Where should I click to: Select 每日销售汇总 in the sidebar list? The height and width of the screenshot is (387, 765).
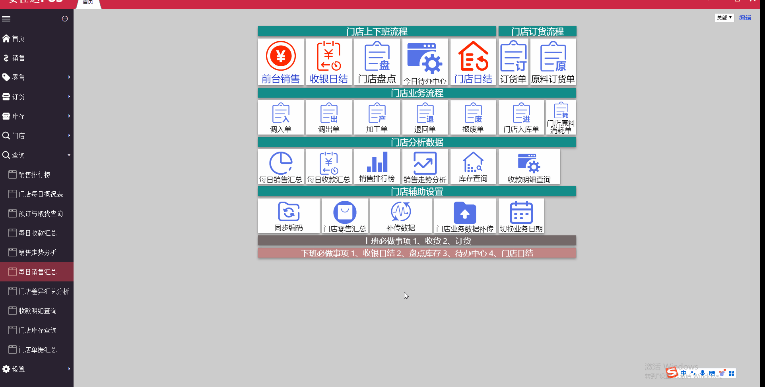point(37,272)
